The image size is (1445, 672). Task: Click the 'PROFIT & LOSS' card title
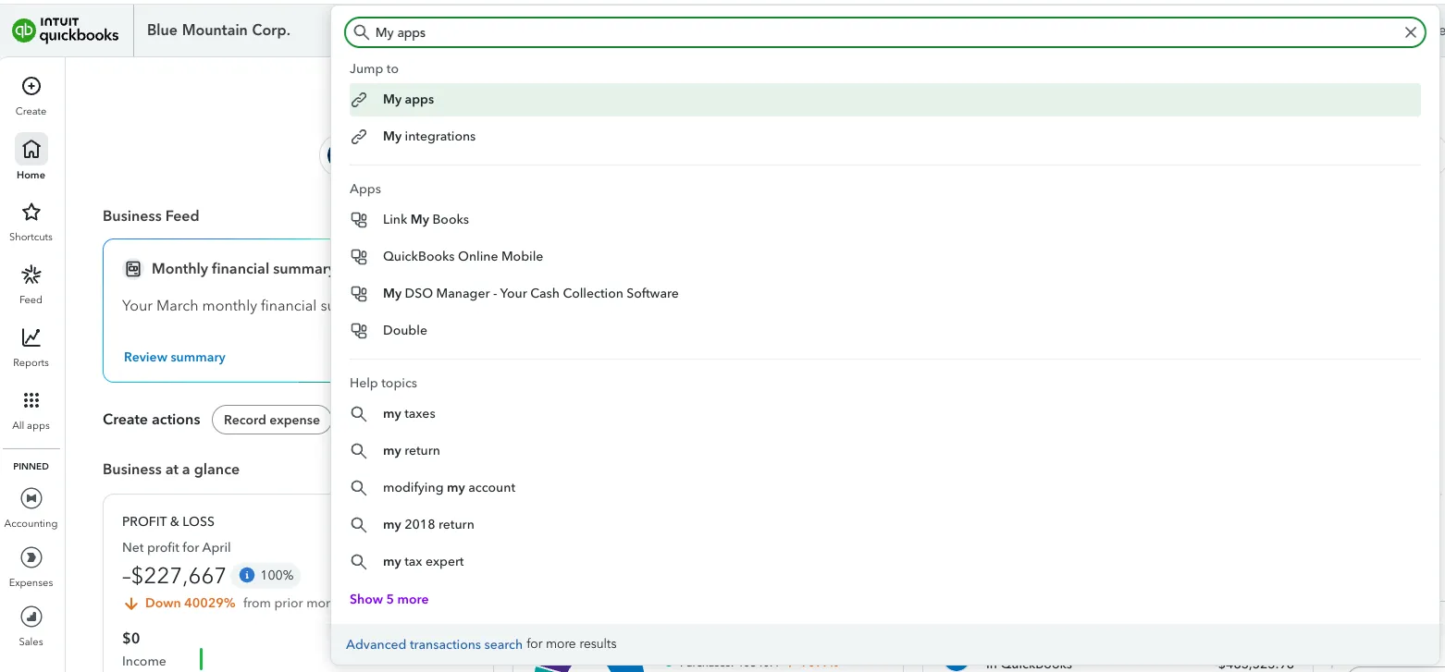coord(168,521)
